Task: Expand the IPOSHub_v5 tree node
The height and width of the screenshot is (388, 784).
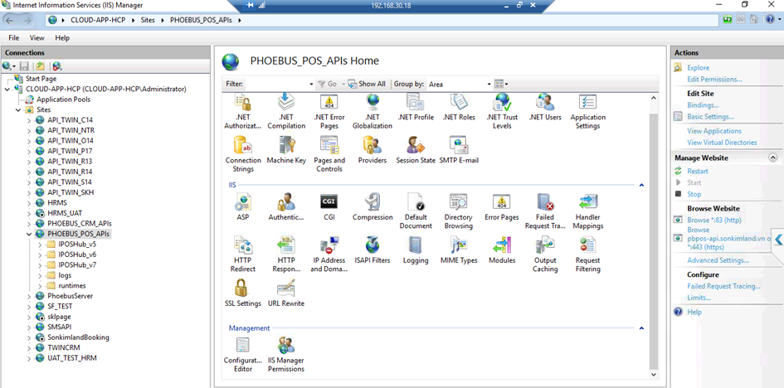Action: click(x=40, y=245)
